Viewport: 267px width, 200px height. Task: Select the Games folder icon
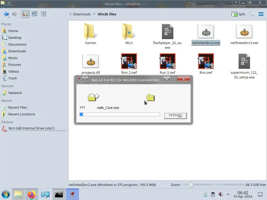[x=90, y=32]
